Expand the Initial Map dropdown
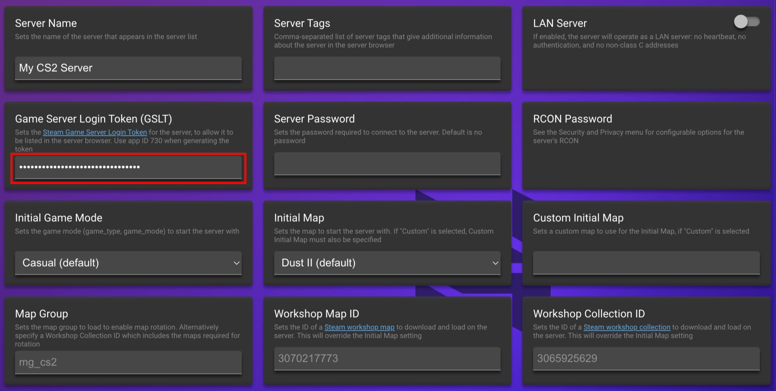This screenshot has height=391, width=776. (x=387, y=263)
